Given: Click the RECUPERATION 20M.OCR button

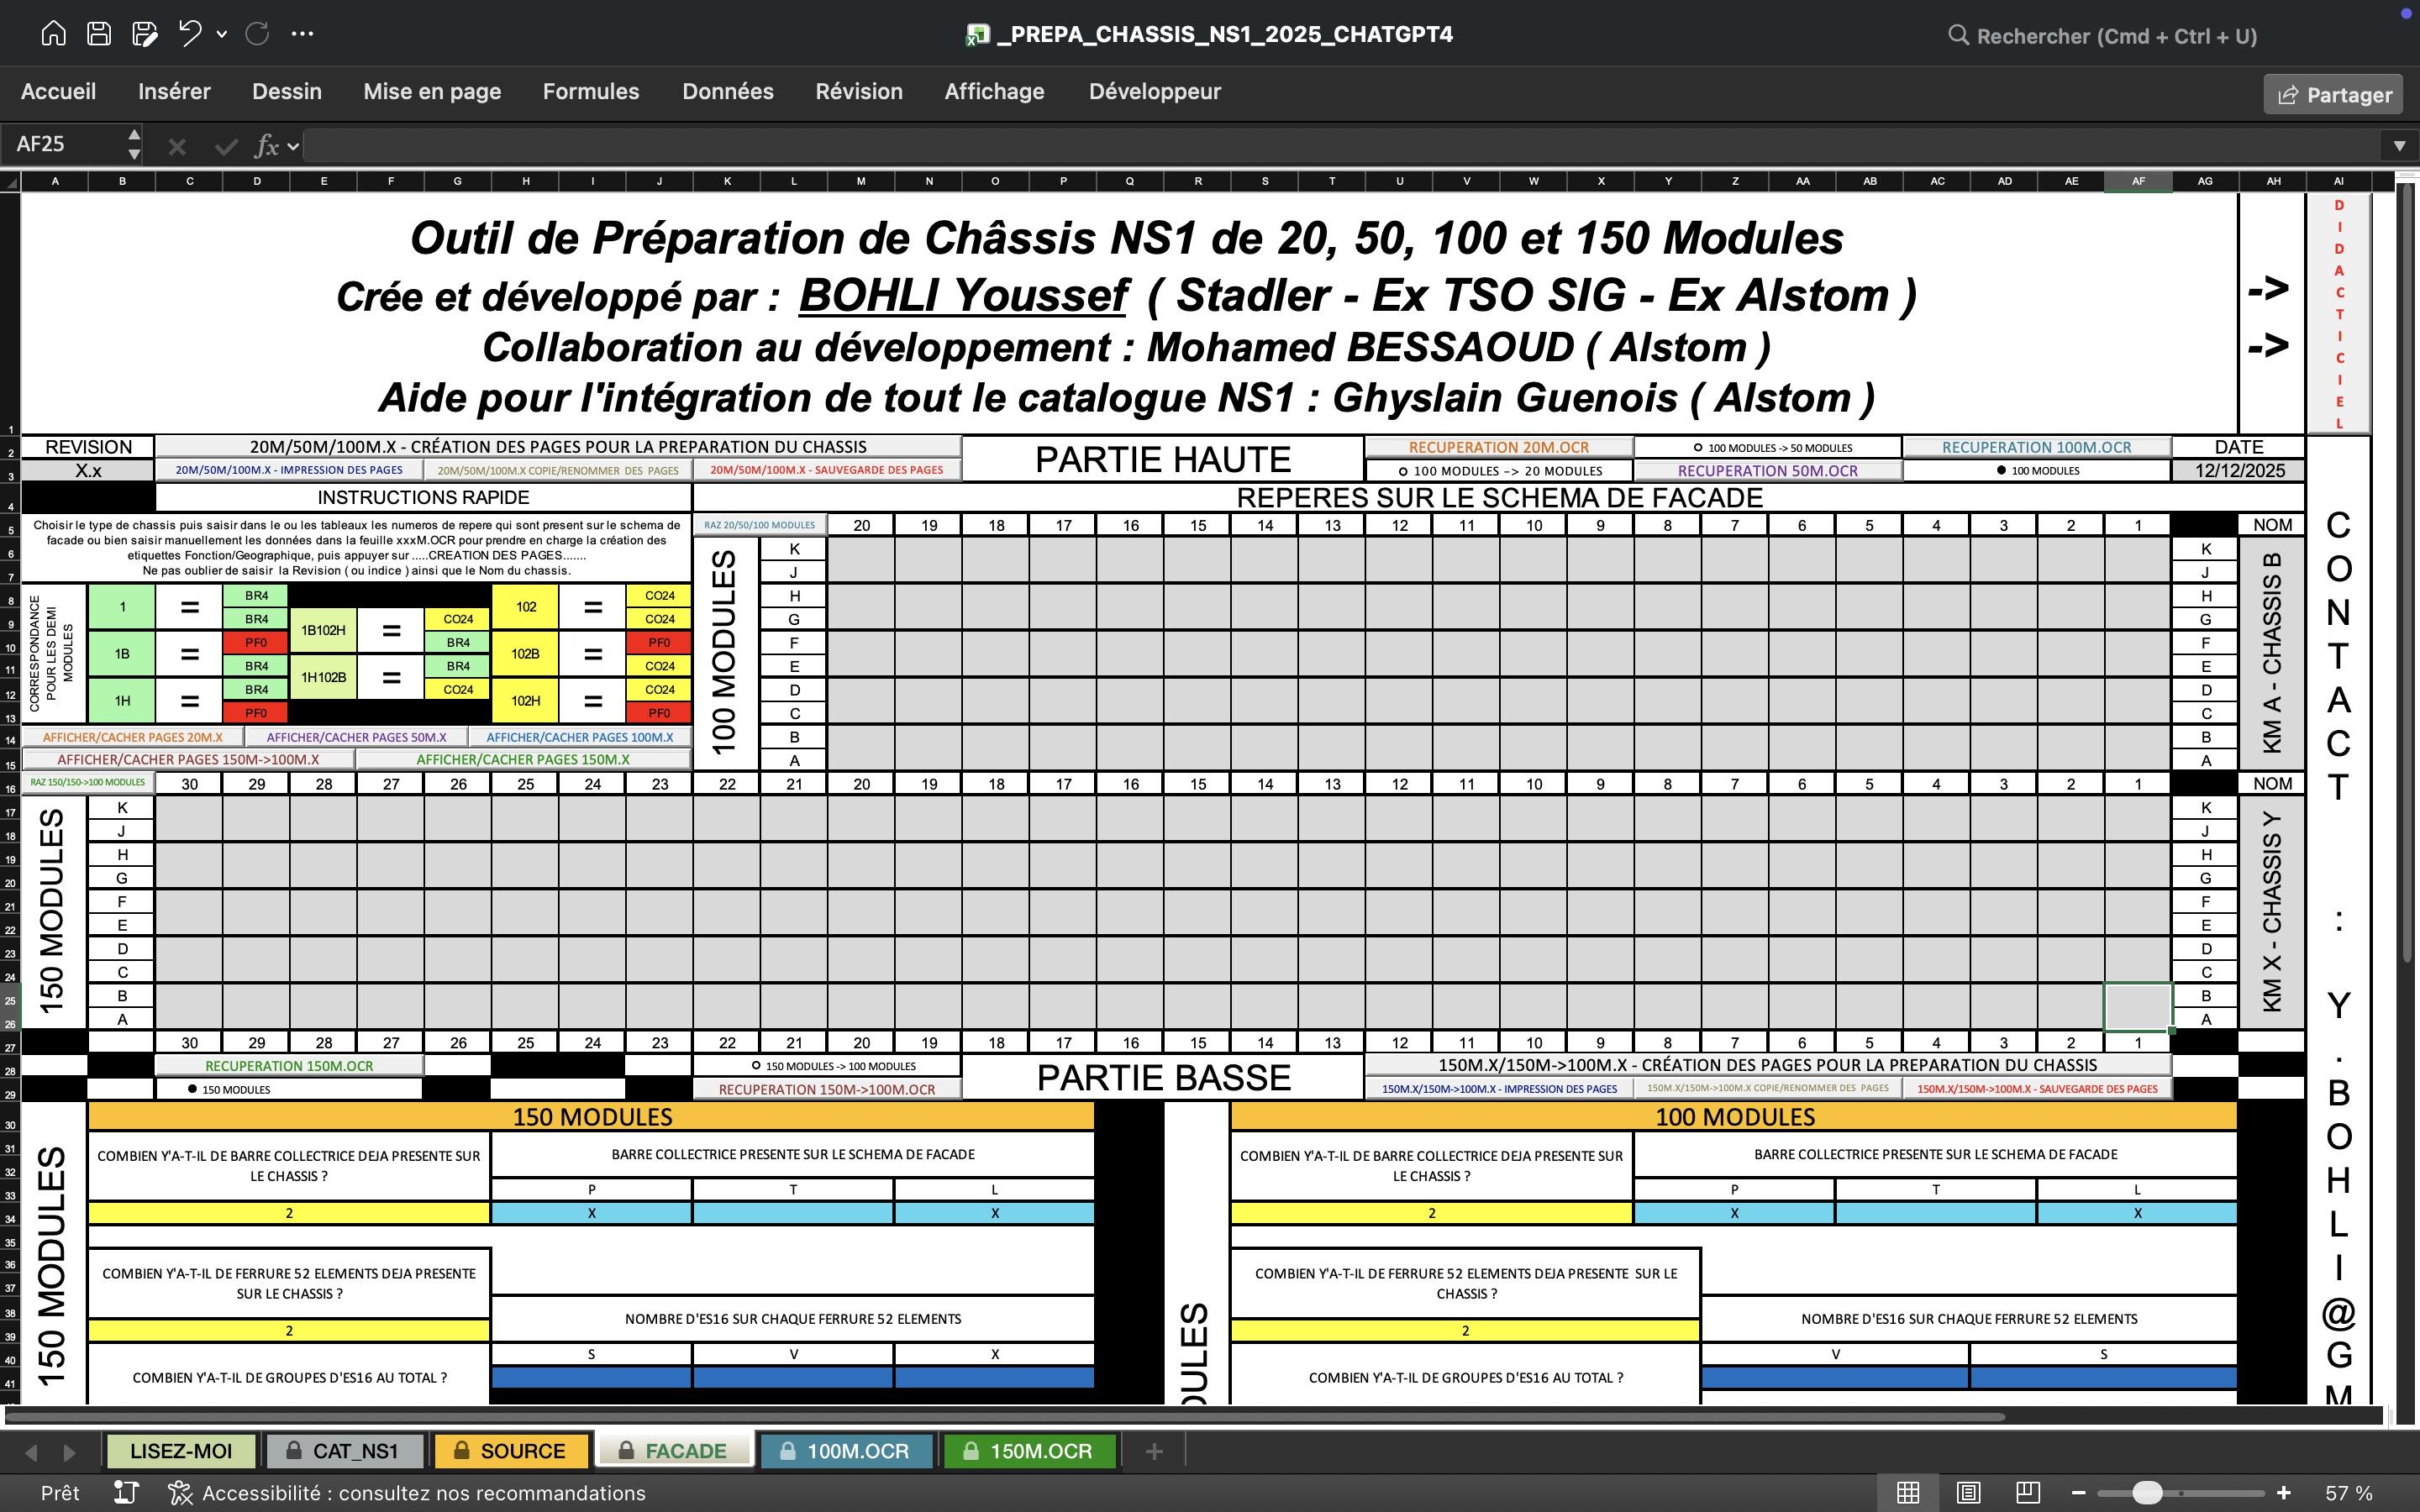Looking at the screenshot, I should click(1498, 448).
